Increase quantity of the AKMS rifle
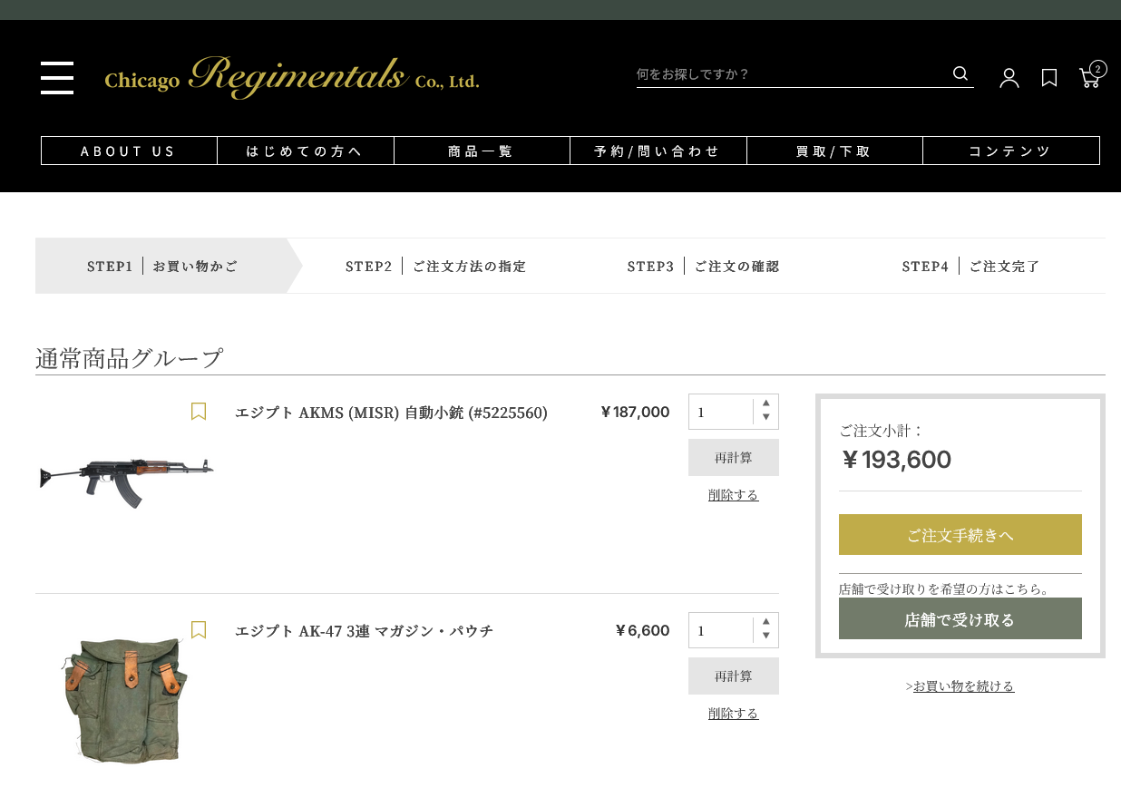Screen dimensions: 1121x807 click(766, 403)
